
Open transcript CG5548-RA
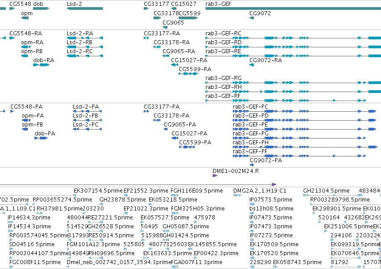(x=26, y=33)
